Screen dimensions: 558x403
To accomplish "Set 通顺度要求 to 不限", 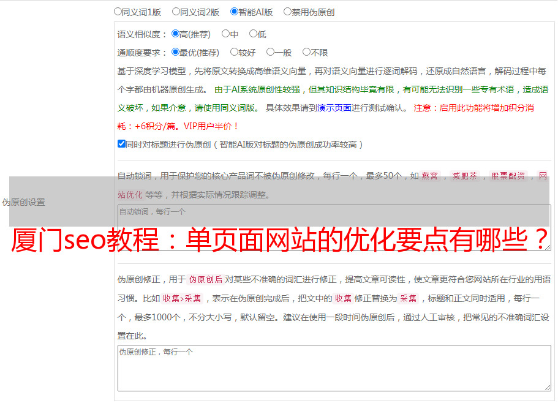I will 306,52.
